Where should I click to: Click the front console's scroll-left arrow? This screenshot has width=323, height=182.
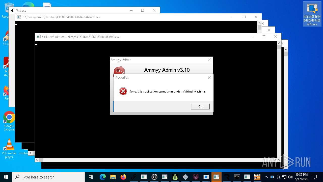coord(37,160)
